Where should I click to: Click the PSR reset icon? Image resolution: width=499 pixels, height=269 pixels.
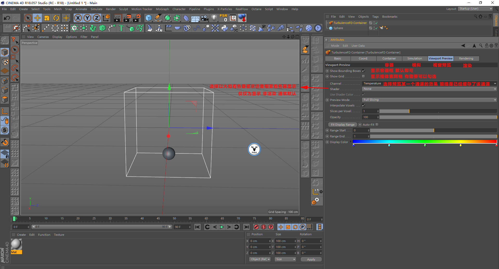click(223, 18)
